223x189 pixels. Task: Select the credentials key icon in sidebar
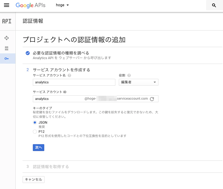pos(7,59)
